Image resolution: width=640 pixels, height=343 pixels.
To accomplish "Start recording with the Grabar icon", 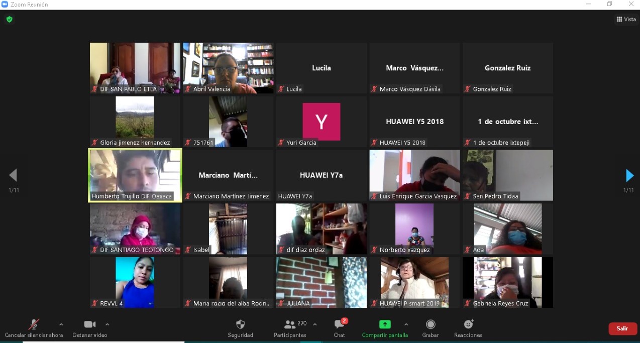I will click(431, 324).
